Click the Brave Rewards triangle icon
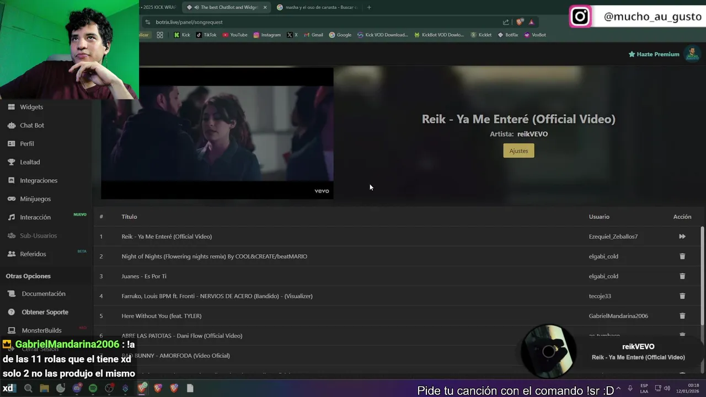This screenshot has width=706, height=397. 531,22
